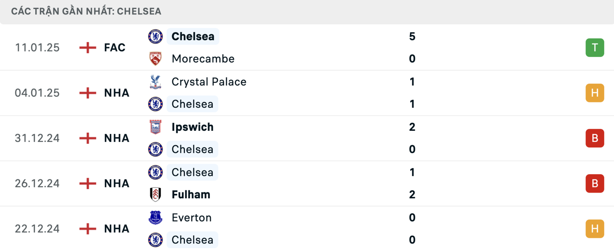Open Crystal Palace team link

tap(209, 82)
